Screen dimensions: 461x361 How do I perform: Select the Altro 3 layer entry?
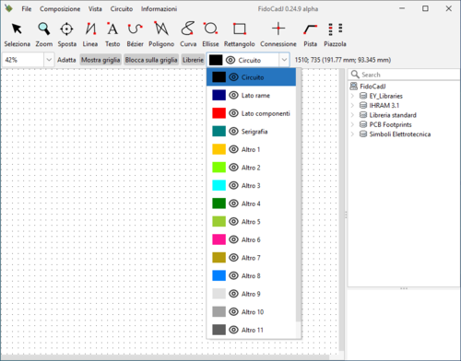[x=251, y=185]
